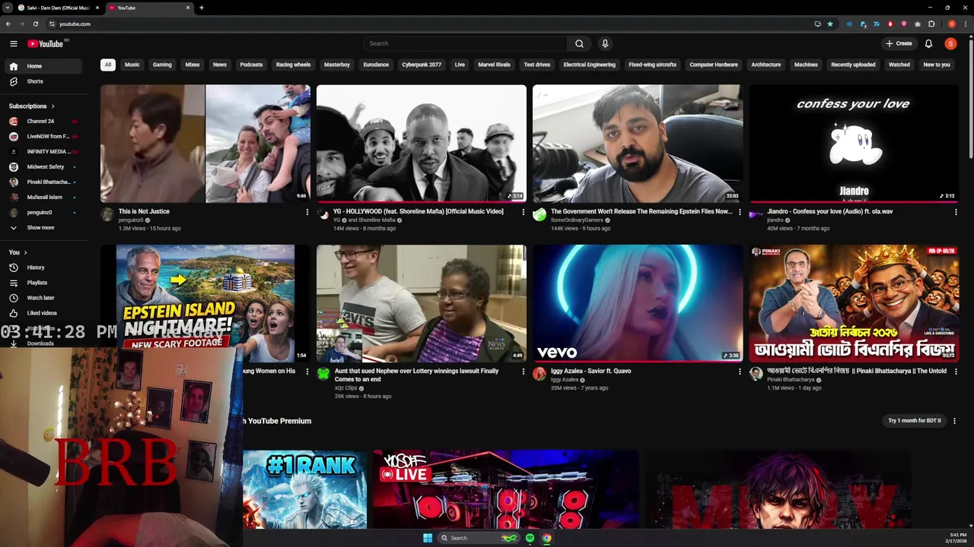Select the Music filter chip
The width and height of the screenshot is (974, 547).
pos(132,65)
